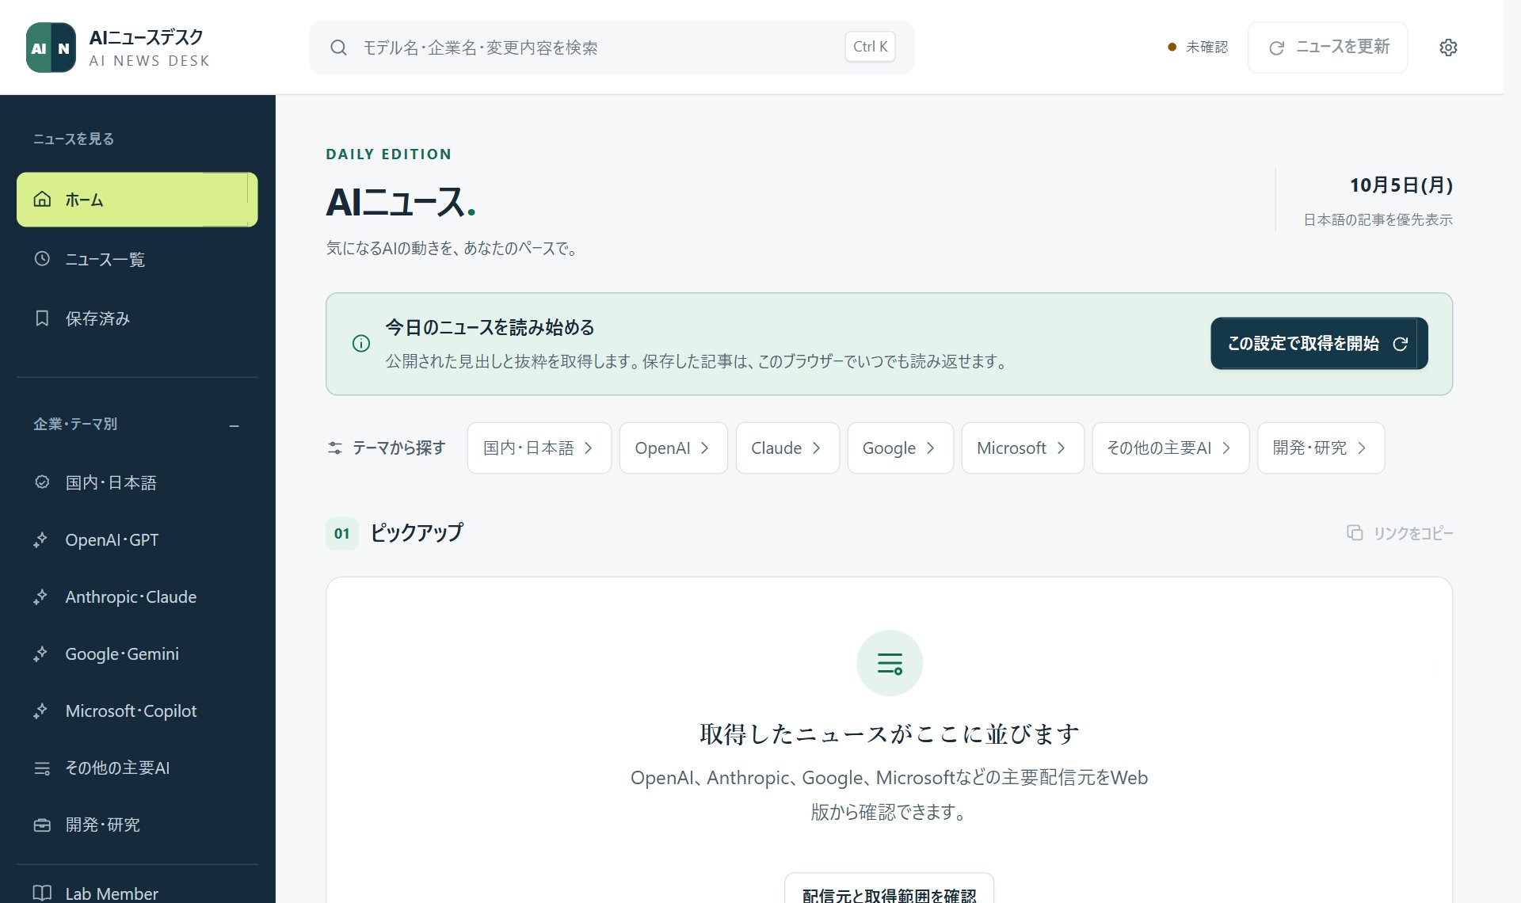
Task: Open 保存済み in the sidebar
Action: [x=137, y=318]
